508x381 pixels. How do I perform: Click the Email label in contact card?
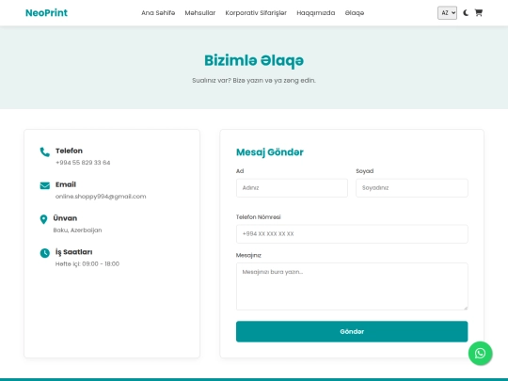coord(66,184)
